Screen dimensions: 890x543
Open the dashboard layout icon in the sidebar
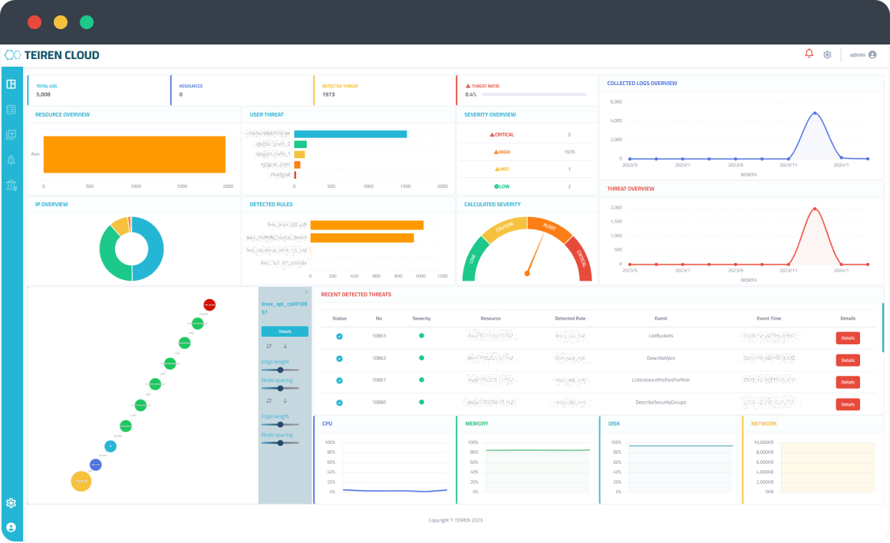[12, 84]
